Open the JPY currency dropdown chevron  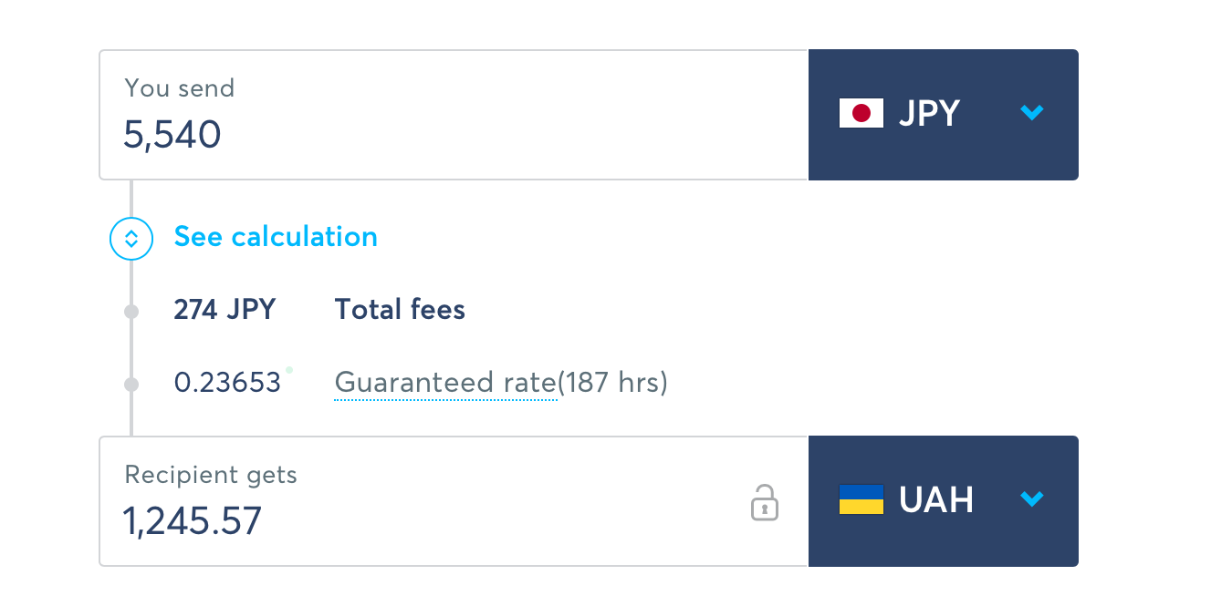click(1032, 113)
